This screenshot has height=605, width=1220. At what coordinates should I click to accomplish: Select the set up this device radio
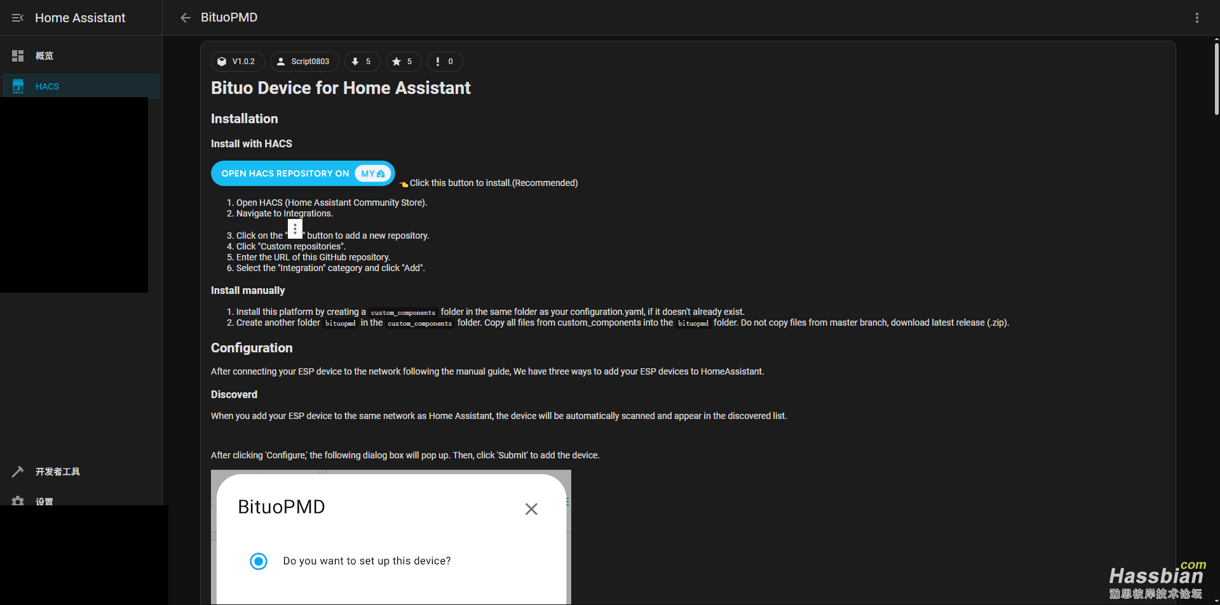tap(259, 561)
